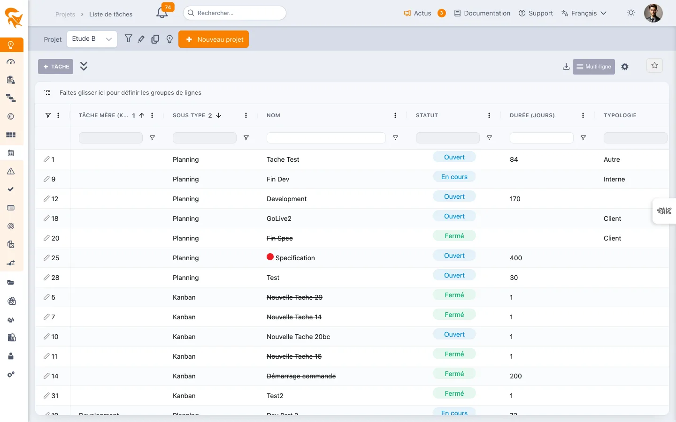Open the Etude B project dropdown
676x422 pixels.
point(92,39)
